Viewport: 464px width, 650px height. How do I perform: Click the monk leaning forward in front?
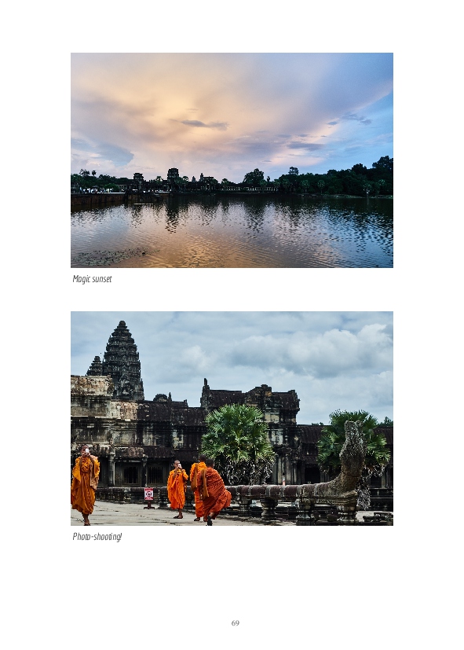214,491
